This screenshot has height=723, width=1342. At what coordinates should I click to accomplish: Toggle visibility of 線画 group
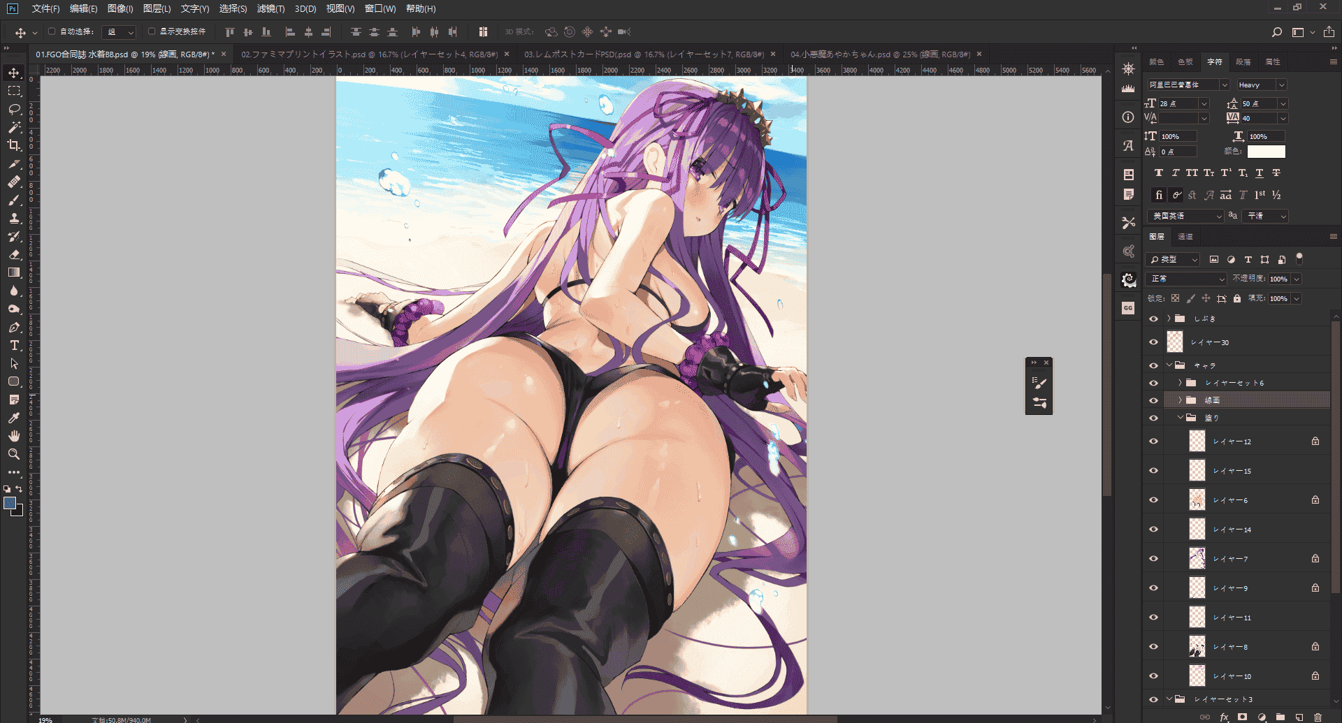[x=1153, y=400]
